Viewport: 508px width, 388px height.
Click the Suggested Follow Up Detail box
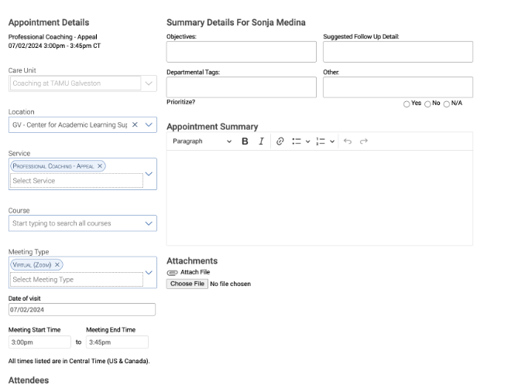398,52
